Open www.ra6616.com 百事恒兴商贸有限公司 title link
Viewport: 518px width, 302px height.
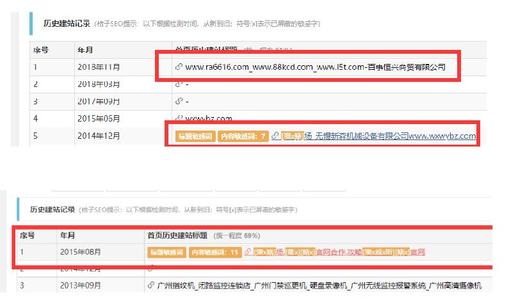316,67
